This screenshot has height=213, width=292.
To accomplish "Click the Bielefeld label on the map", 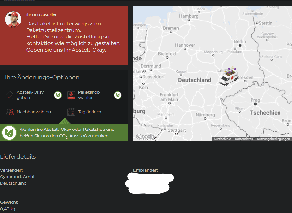I will [x=167, y=54].
